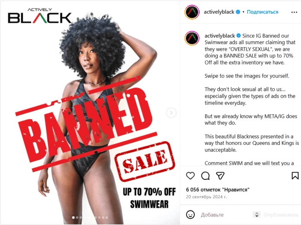This screenshot has height=225, width=301.
Task: Click the stepper arrows beside Опубликовать
Action: pos(257,215)
